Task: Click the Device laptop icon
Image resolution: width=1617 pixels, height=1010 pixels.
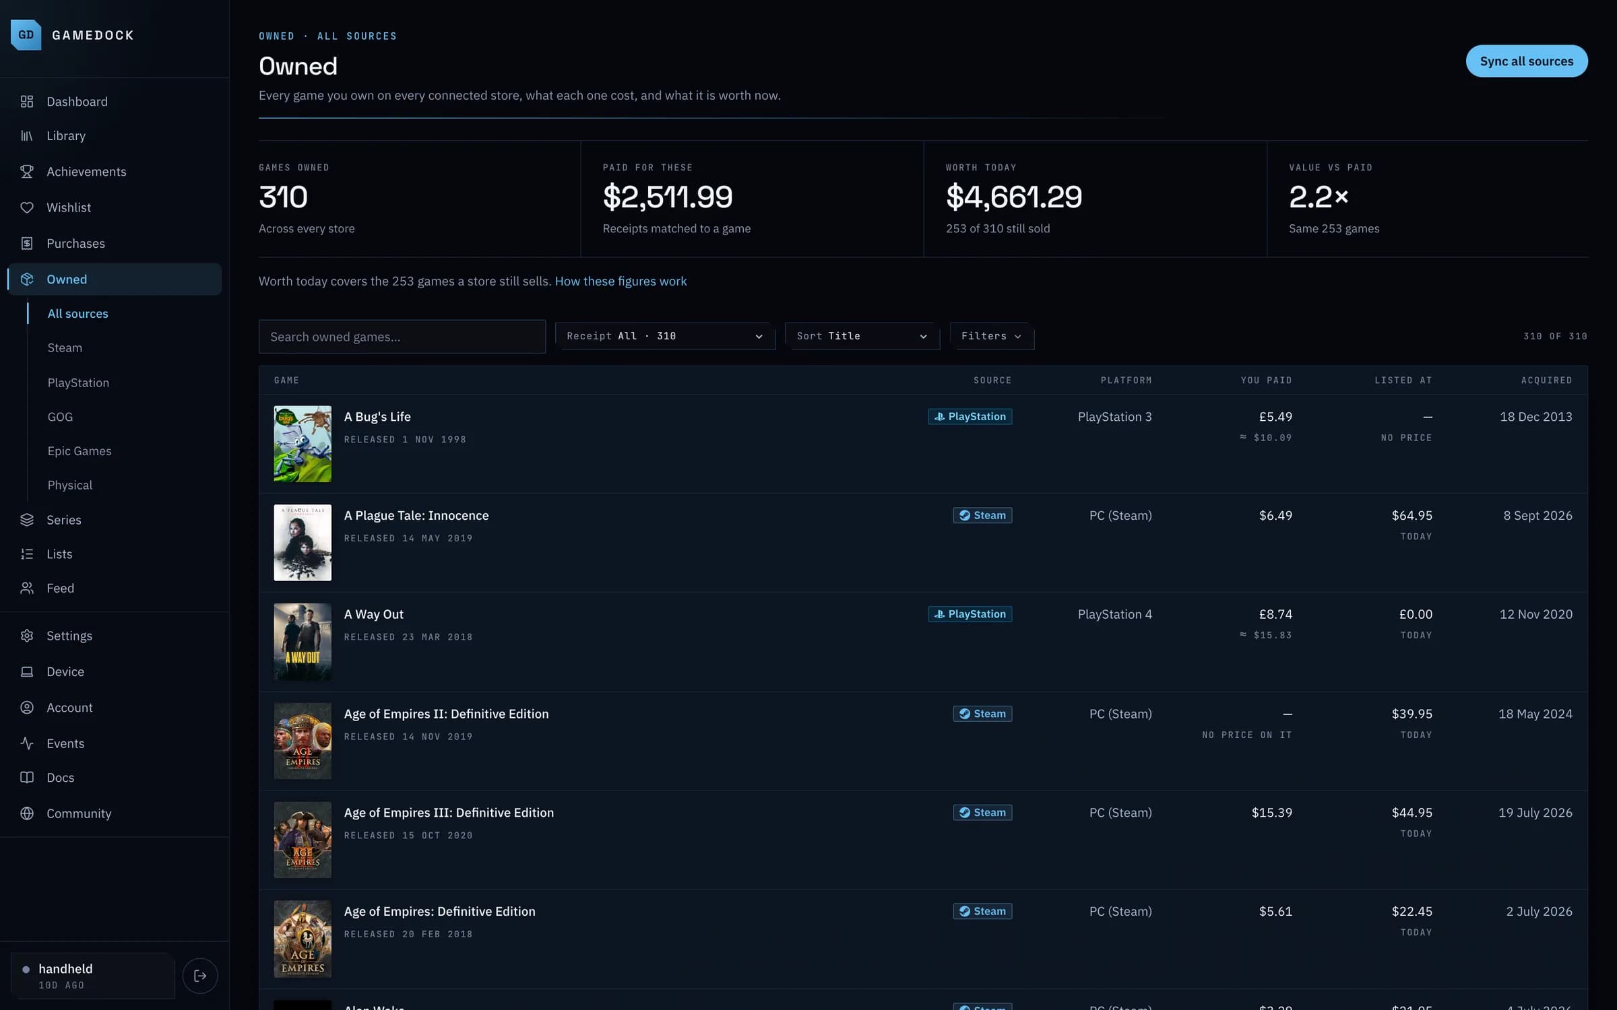Action: [x=27, y=672]
